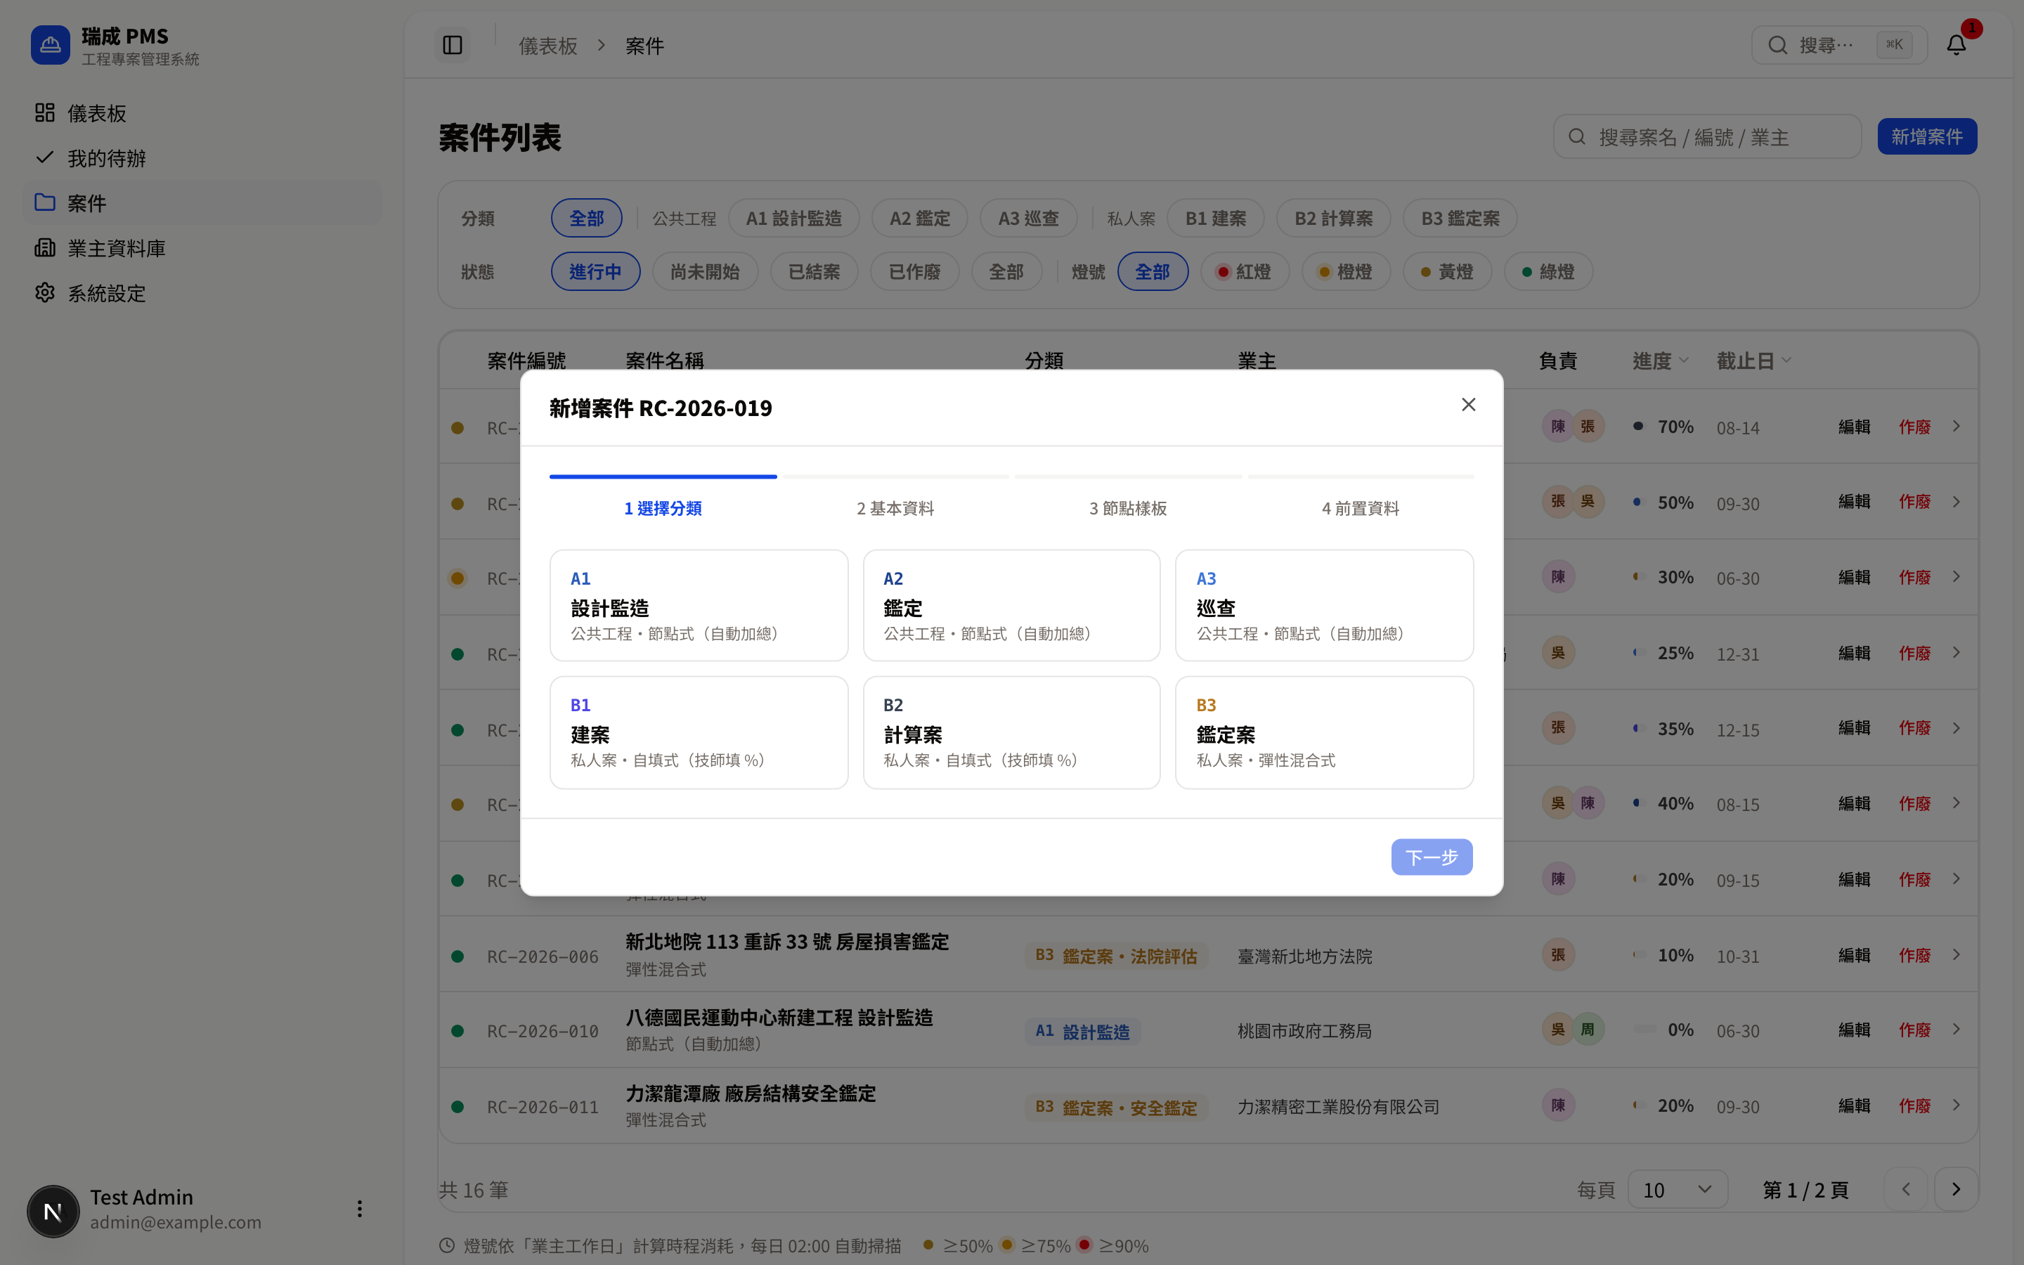
Task: Click 張 avatar in RC-2026-006 row
Action: pos(1558,954)
